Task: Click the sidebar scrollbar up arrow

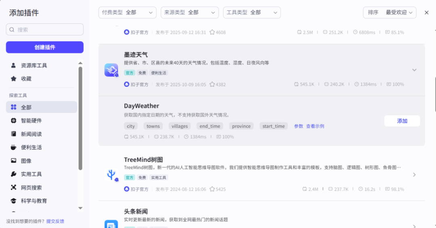Action: tap(80, 63)
